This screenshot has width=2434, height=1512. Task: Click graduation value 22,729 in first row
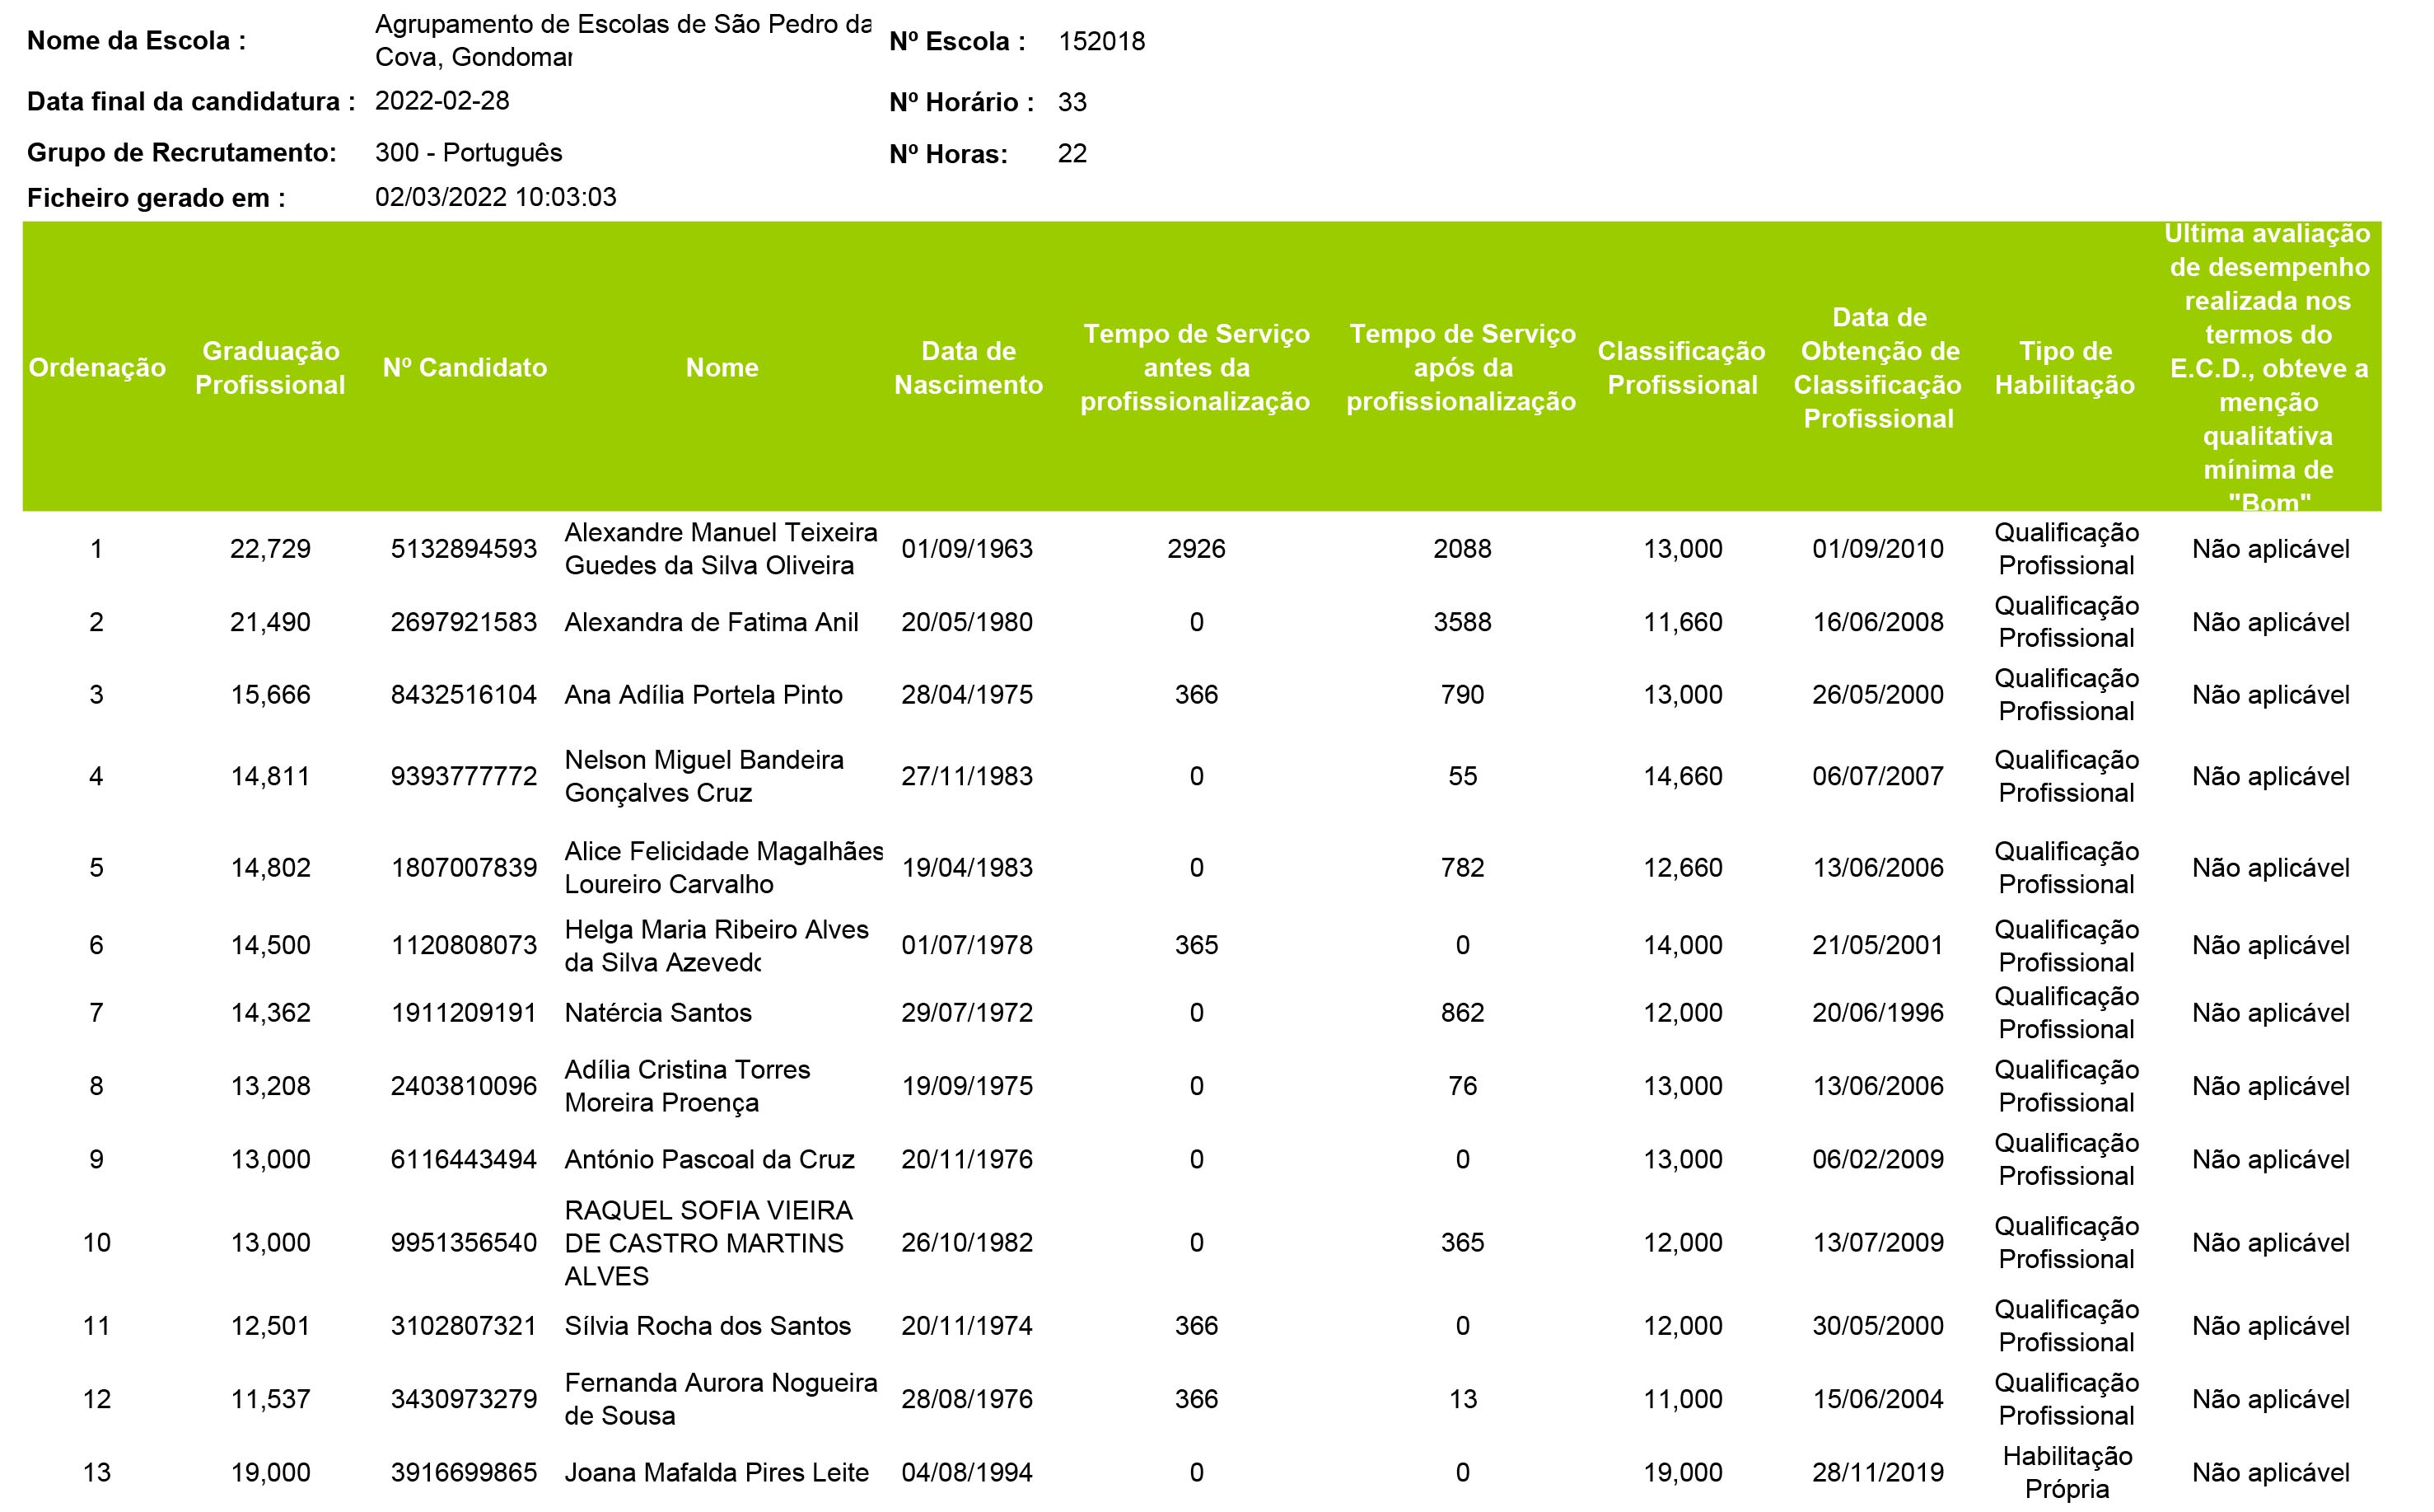tap(270, 549)
